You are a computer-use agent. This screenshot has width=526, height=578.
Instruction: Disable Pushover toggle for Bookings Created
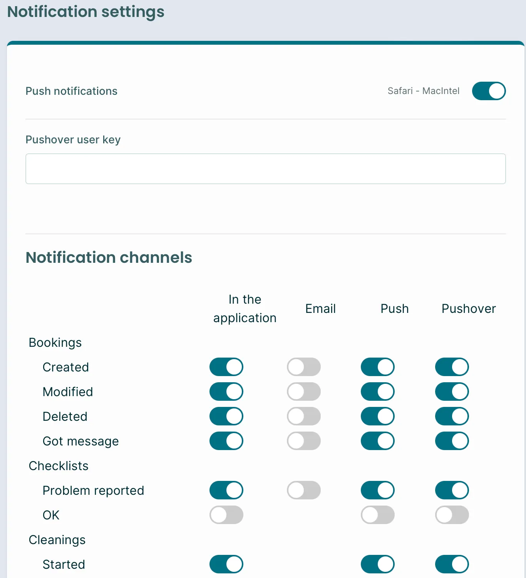[x=452, y=367]
